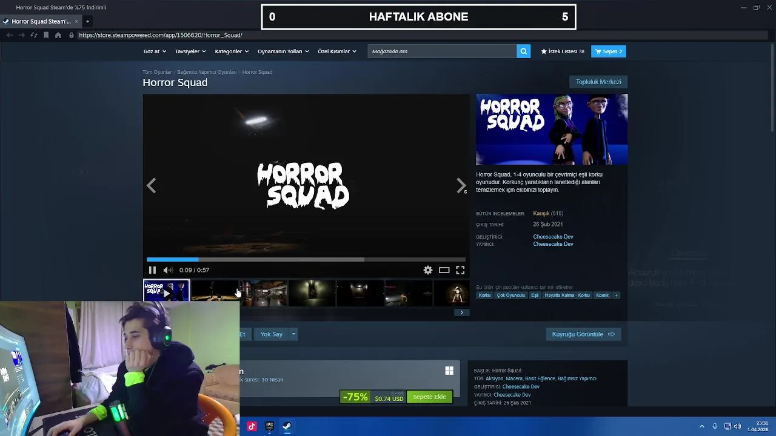Screen dimensions: 776x436
Task: Open the Sepet cart button
Action: [x=609, y=51]
